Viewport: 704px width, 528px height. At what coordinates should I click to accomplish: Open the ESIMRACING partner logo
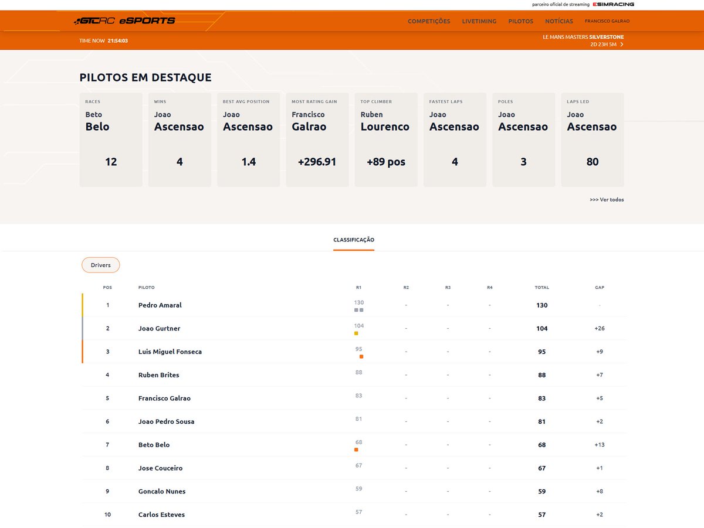[x=614, y=4]
